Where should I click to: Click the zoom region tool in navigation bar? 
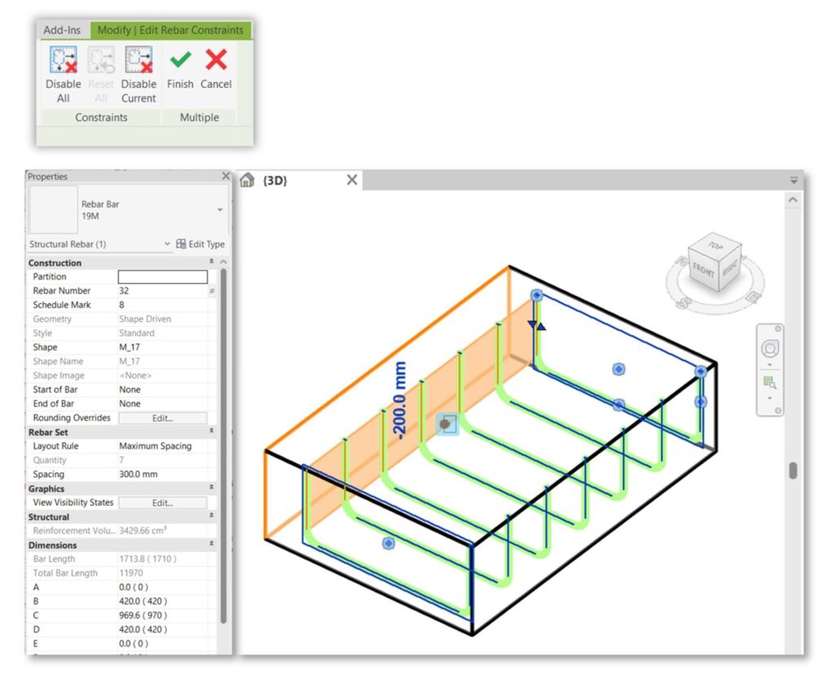(x=770, y=383)
